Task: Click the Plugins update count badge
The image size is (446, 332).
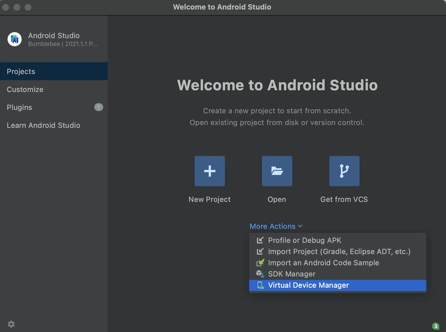Action: point(98,107)
